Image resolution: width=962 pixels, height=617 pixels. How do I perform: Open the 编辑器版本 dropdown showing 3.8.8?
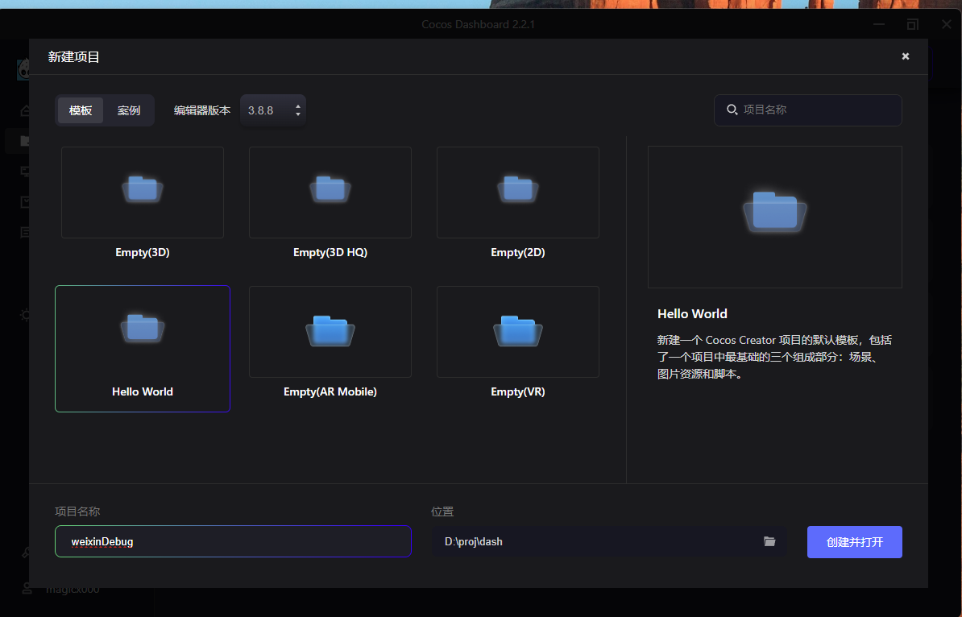coord(273,110)
